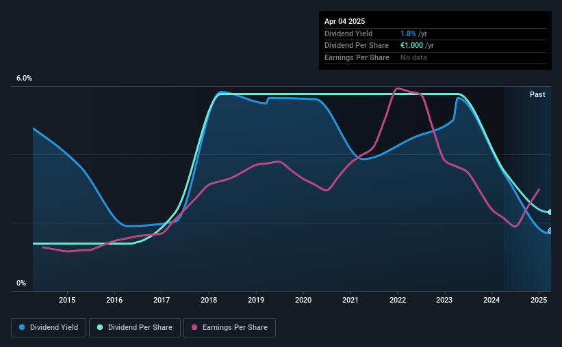The height and width of the screenshot is (347, 562).
Task: Click the Past region label
Action: click(x=537, y=94)
